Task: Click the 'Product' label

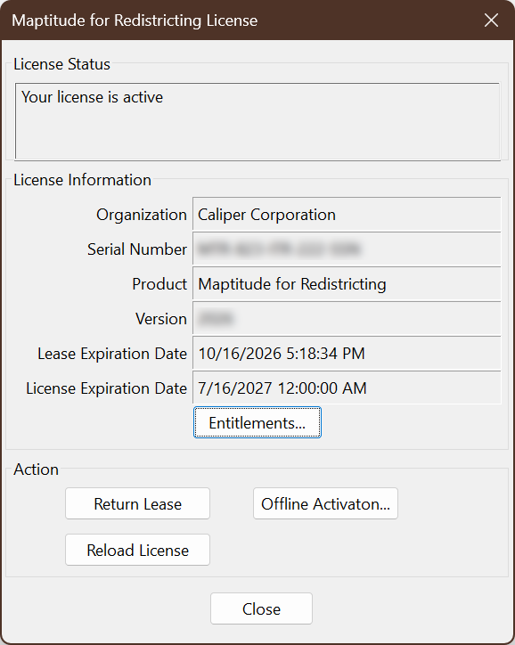Action: (x=159, y=284)
